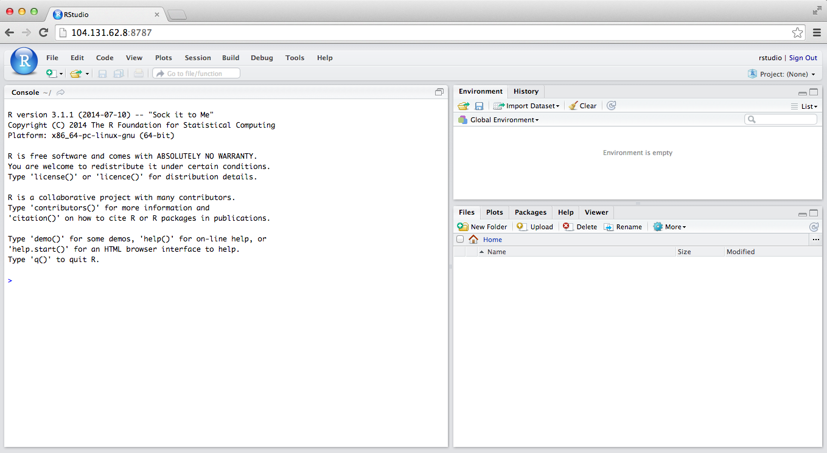This screenshot has height=453, width=827.
Task: Click the browser reload button
Action: coord(43,32)
